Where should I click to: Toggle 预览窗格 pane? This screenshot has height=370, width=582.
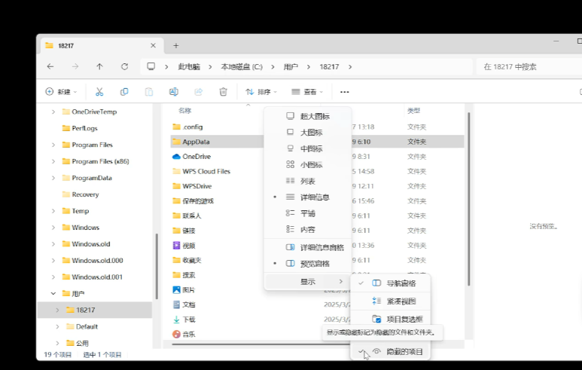click(308, 264)
